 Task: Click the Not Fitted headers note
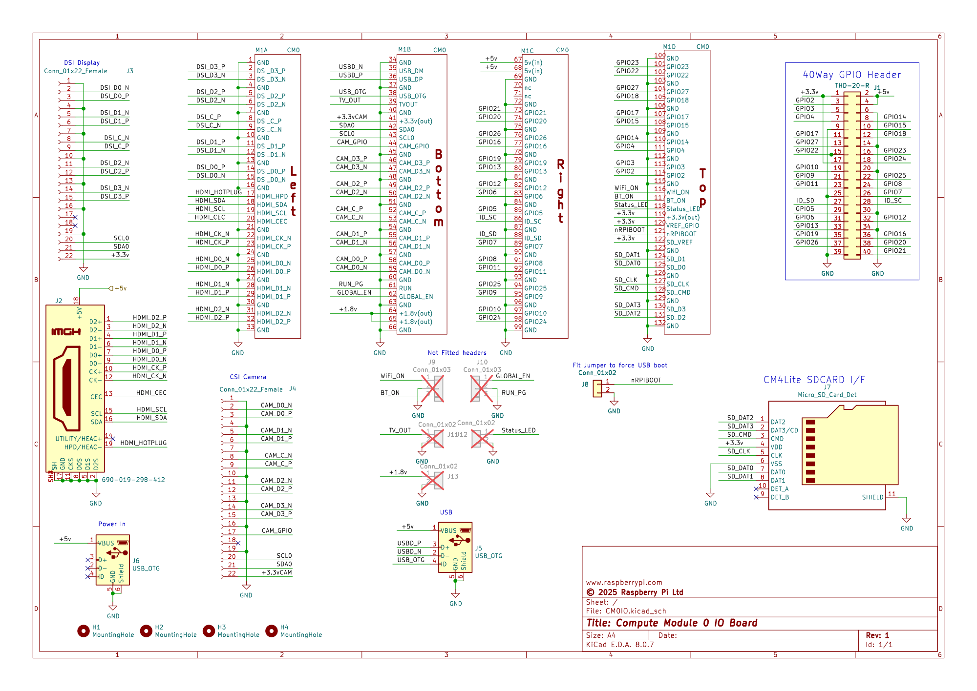click(x=457, y=353)
